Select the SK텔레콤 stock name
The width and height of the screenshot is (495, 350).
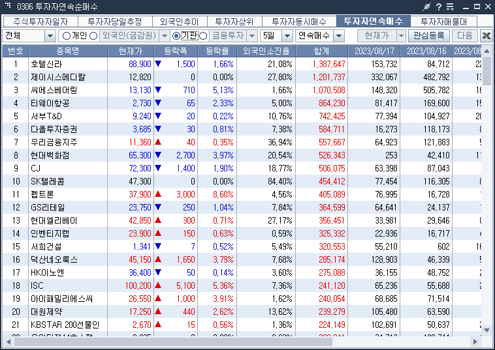pos(48,181)
